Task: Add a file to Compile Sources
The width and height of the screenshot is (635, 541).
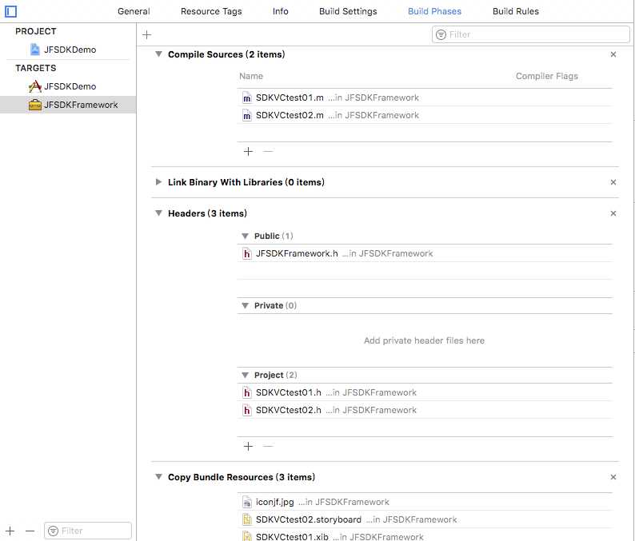Action: tap(248, 151)
